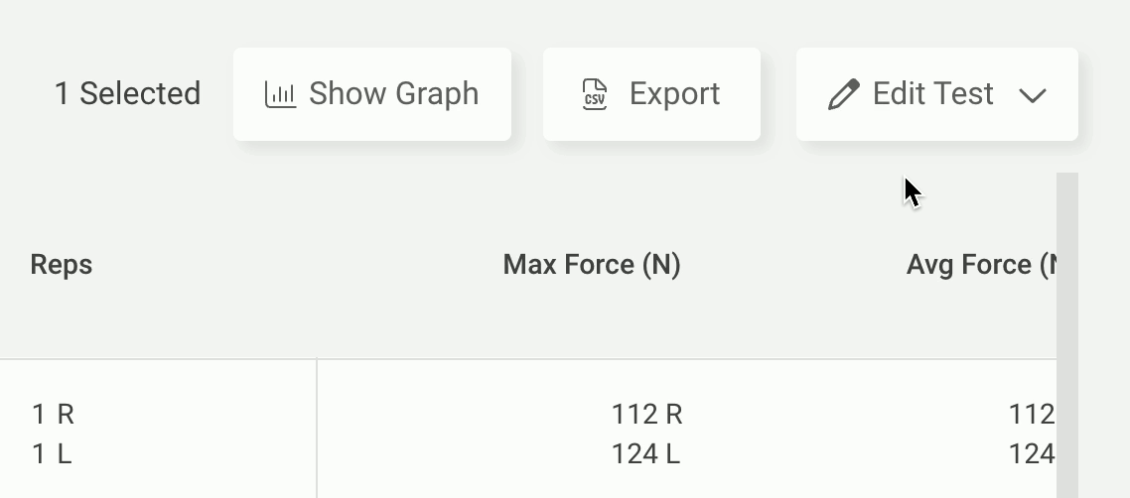
Task: Click the CSV file icon on Export
Action: [x=595, y=94]
